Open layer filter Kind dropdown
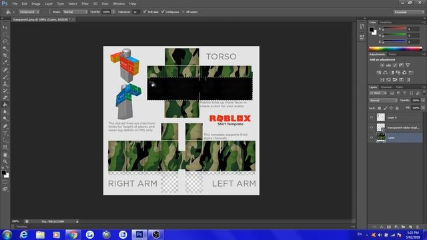Viewport: 427px width, 240px height. [x=378, y=93]
